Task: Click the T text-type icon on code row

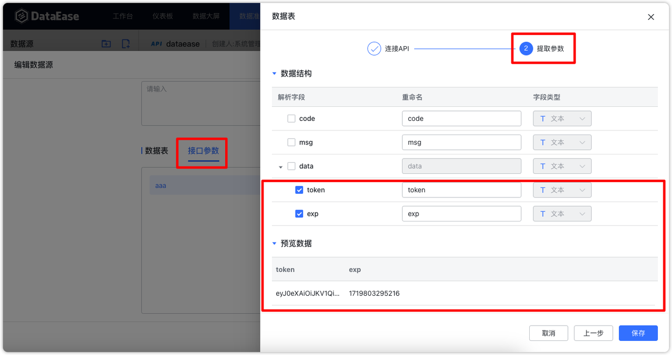Action: point(543,118)
